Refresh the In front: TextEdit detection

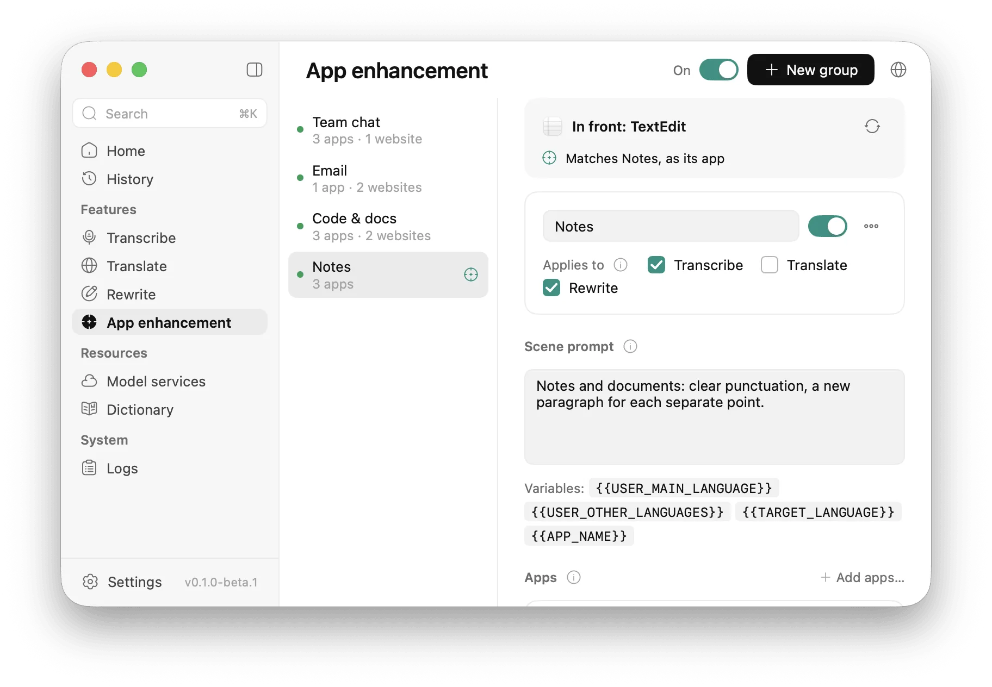click(x=872, y=126)
